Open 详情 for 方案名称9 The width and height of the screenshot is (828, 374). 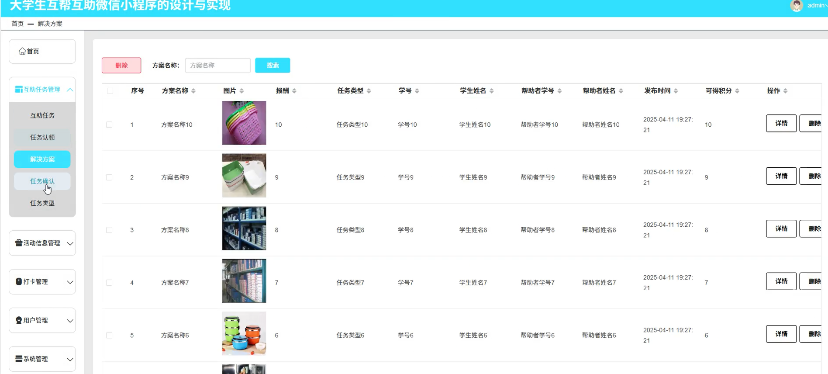pos(781,176)
